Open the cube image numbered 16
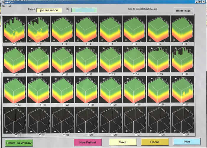The image size is (207, 148). click(182, 59)
